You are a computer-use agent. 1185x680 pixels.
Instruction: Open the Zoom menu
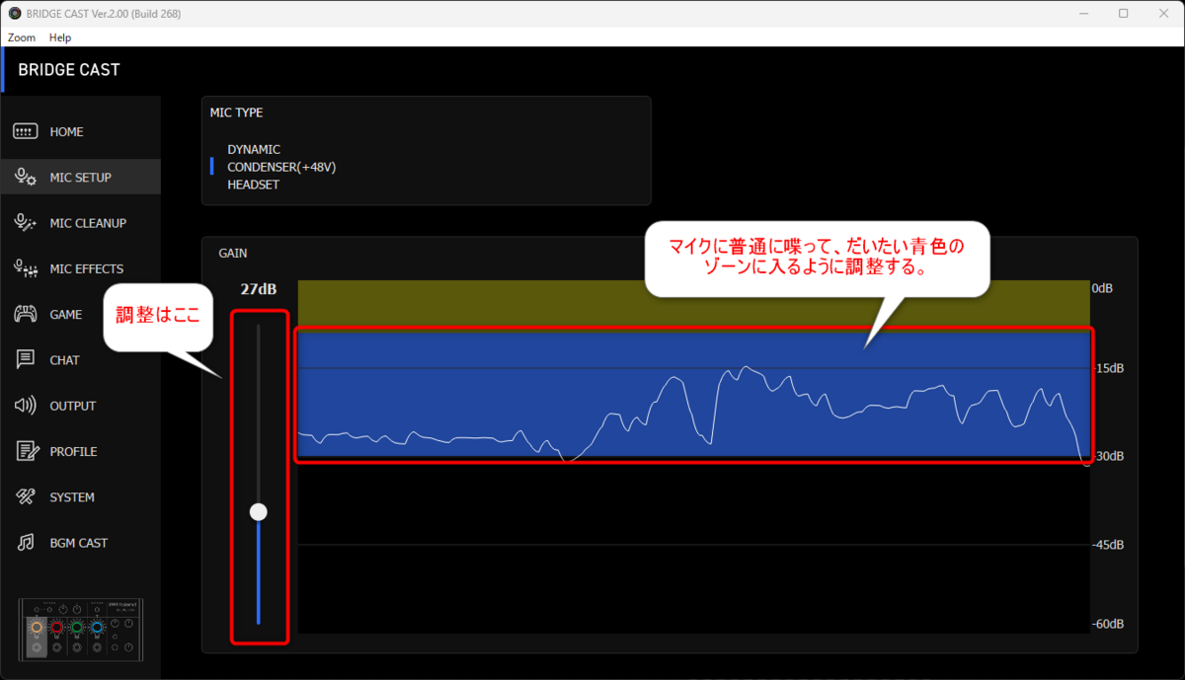(x=22, y=38)
